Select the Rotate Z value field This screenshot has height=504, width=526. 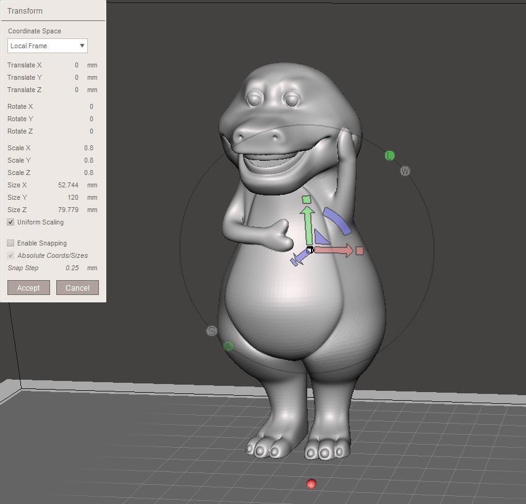[91, 131]
